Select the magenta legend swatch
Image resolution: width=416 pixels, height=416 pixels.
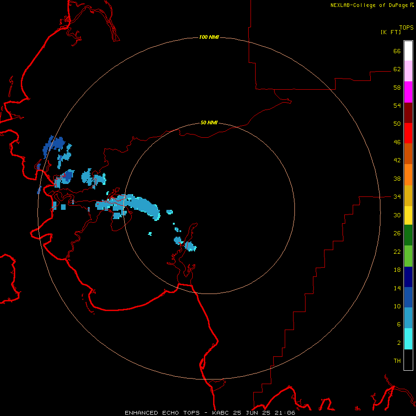408,92
